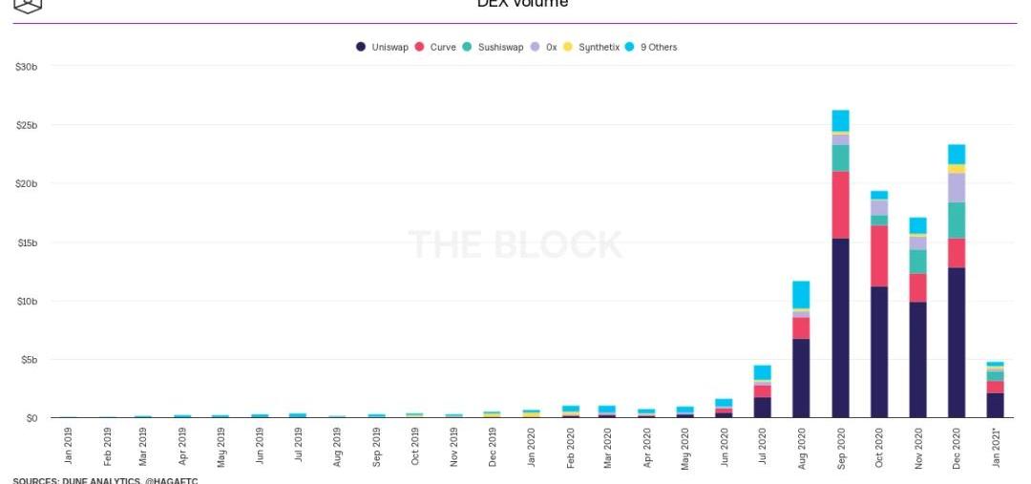
Task: Click Uniswap segment of Dec 2020 bar
Action: click(956, 343)
